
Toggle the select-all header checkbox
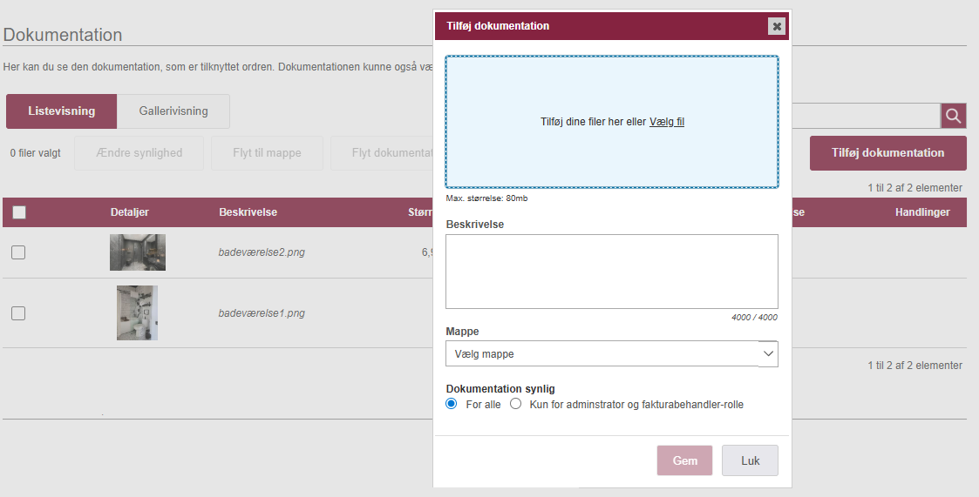click(x=19, y=212)
